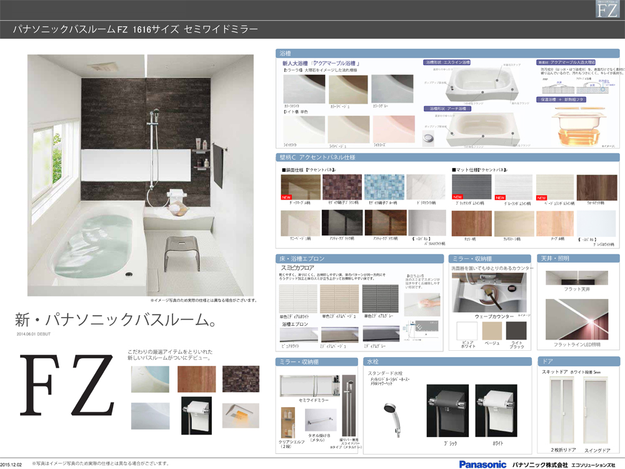Open the main bathroom photo
The width and height of the screenshot is (625, 469).
pos(140,175)
